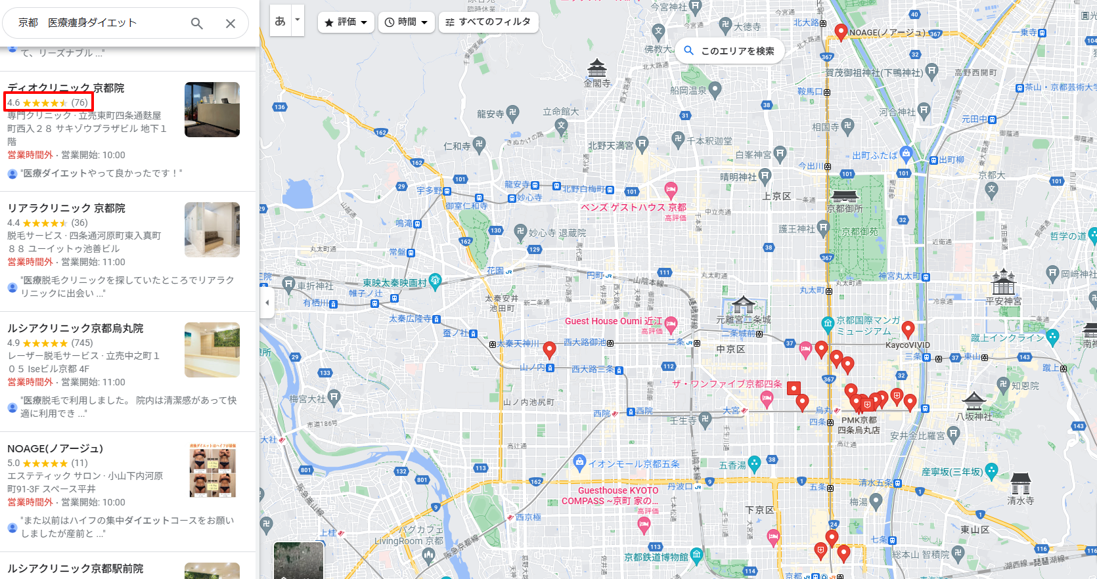Viewport: 1097px width, 579px height.
Task: Click the 元離宮二条城 castle icon
Action: [x=744, y=305]
